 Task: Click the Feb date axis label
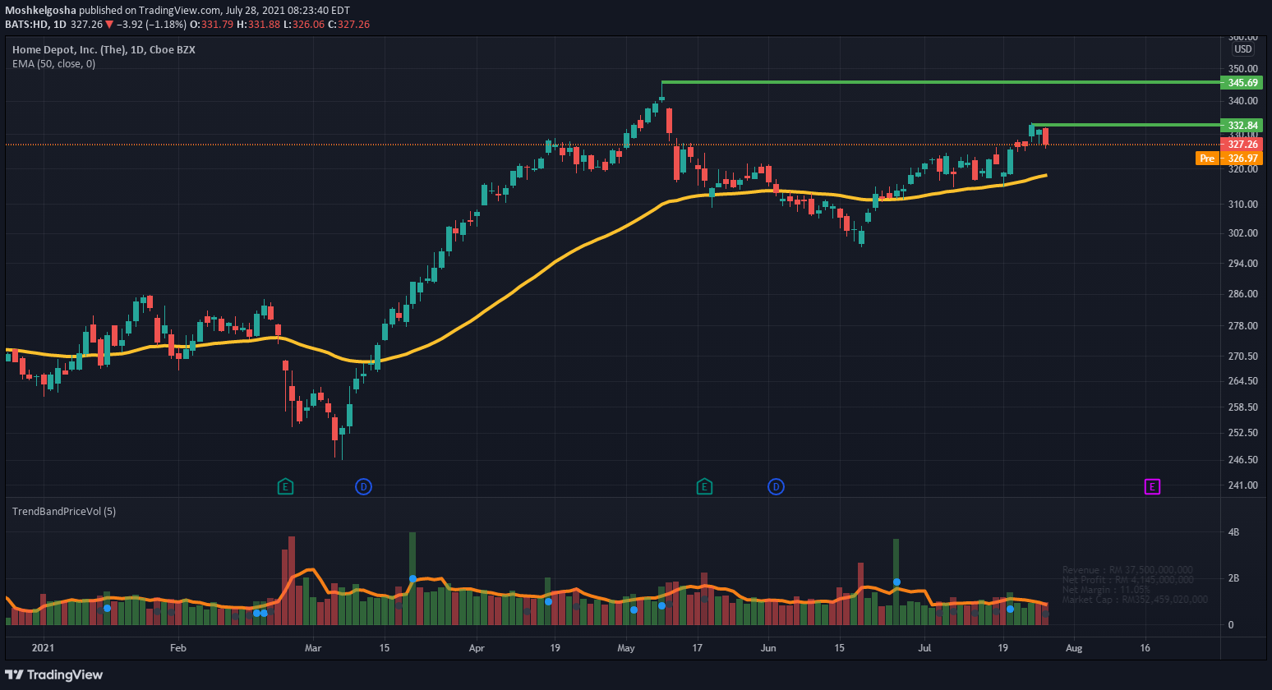[178, 648]
